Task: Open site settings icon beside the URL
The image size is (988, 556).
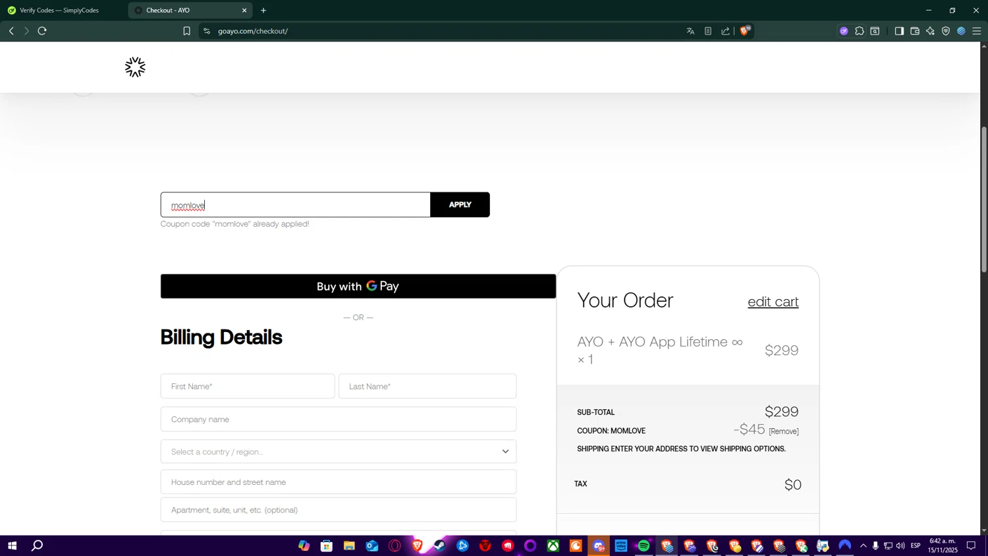Action: point(207,31)
